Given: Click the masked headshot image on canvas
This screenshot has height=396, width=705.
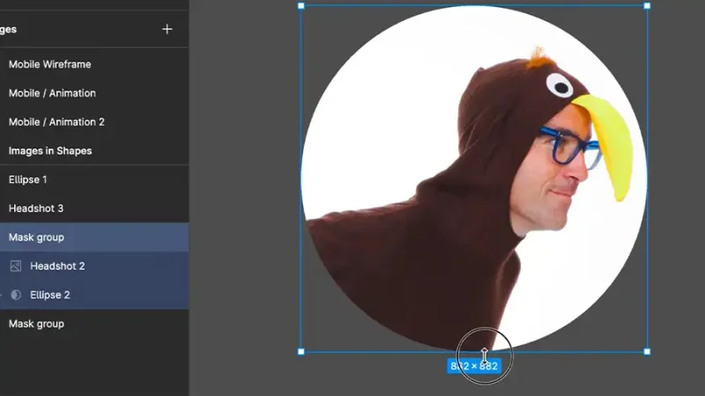Looking at the screenshot, I should [x=474, y=179].
